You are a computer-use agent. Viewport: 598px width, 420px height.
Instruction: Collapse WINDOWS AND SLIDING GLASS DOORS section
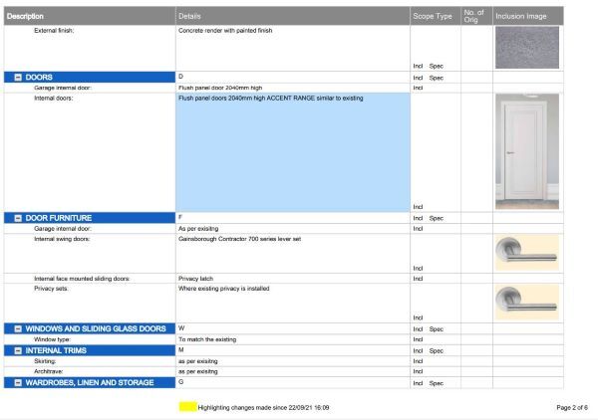point(18,328)
